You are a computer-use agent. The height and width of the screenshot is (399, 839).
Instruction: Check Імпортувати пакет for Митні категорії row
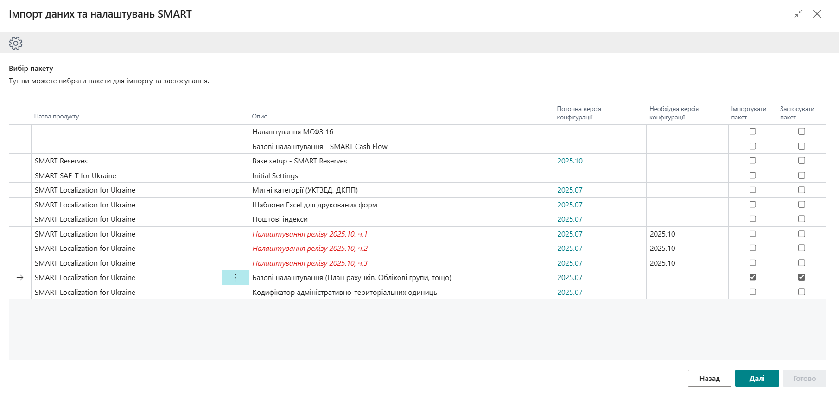pos(753,190)
